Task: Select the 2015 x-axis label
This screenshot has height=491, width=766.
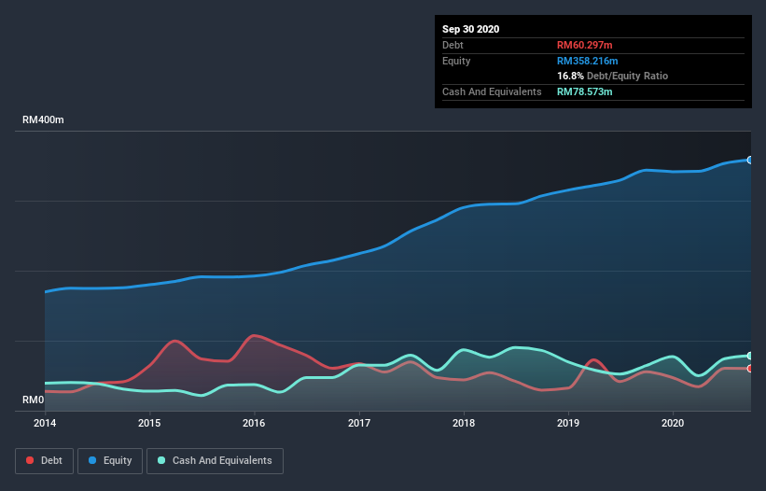Action: click(x=149, y=423)
